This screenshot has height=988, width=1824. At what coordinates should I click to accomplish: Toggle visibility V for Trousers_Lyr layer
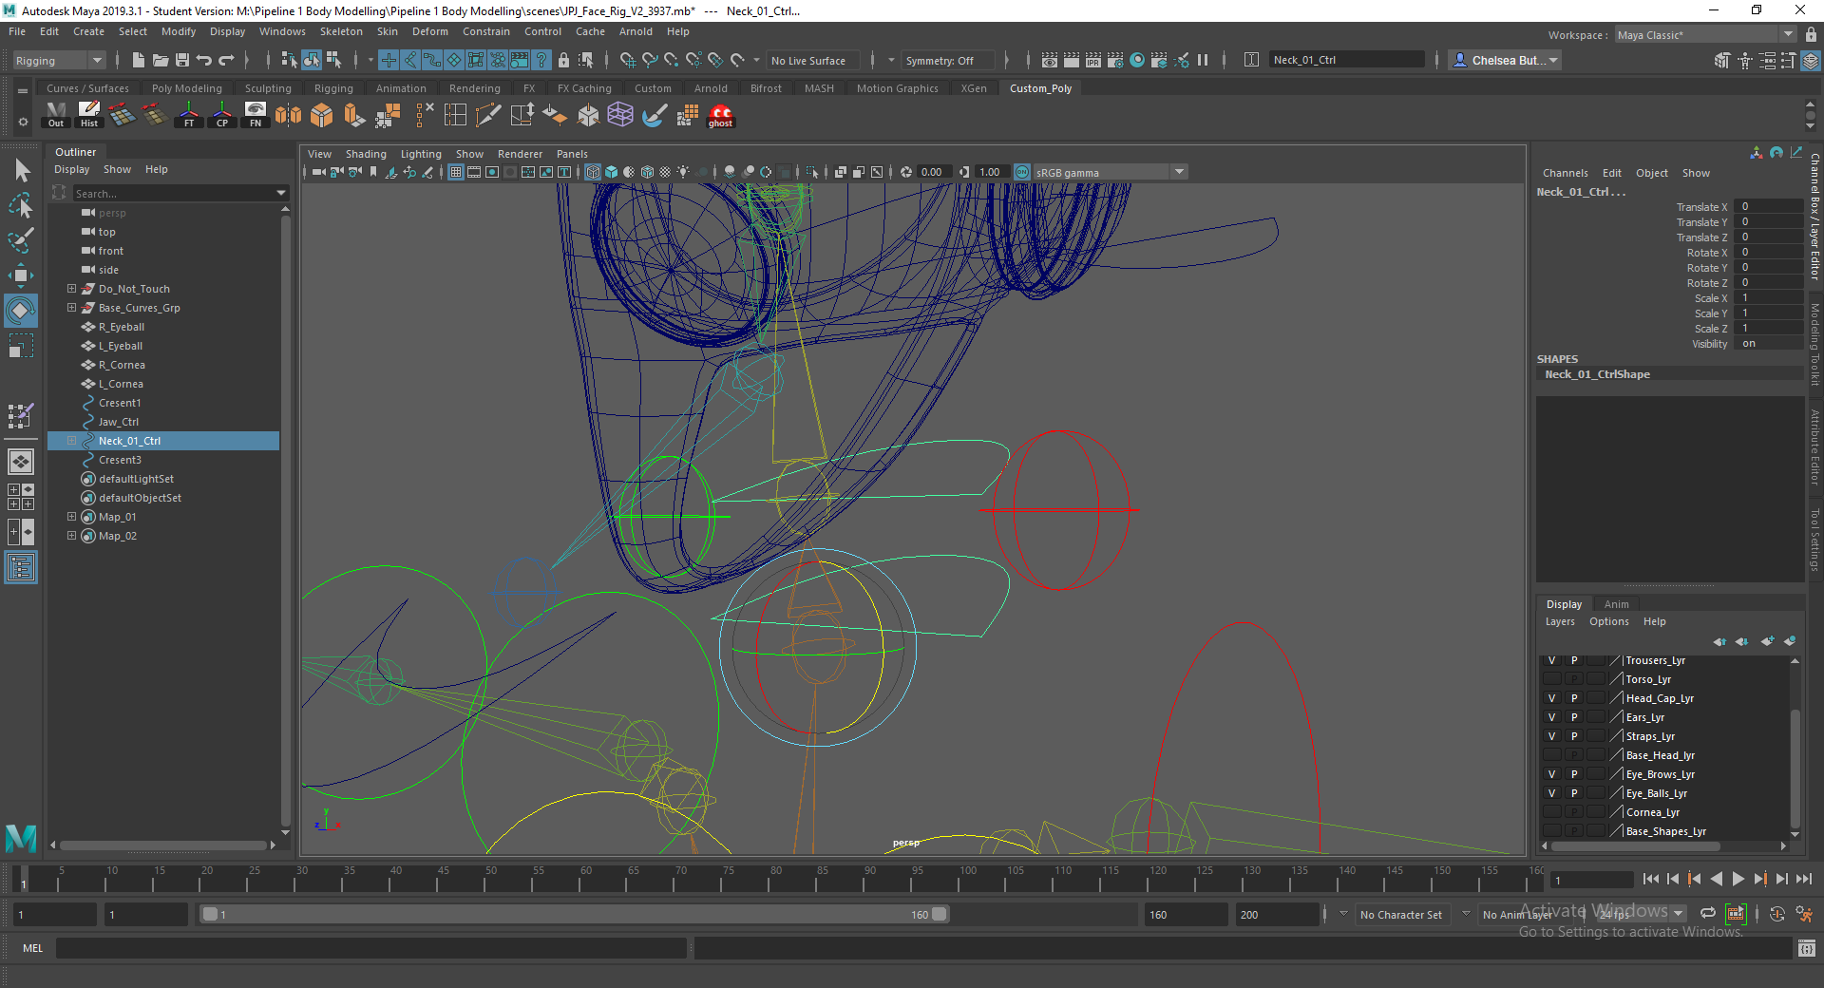(x=1551, y=659)
